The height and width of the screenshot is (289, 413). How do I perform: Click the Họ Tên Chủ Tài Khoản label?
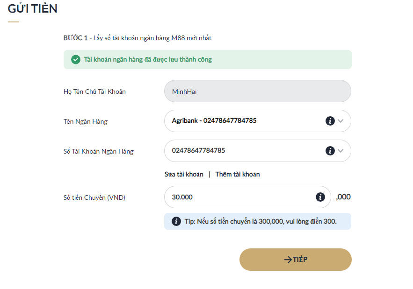94,92
